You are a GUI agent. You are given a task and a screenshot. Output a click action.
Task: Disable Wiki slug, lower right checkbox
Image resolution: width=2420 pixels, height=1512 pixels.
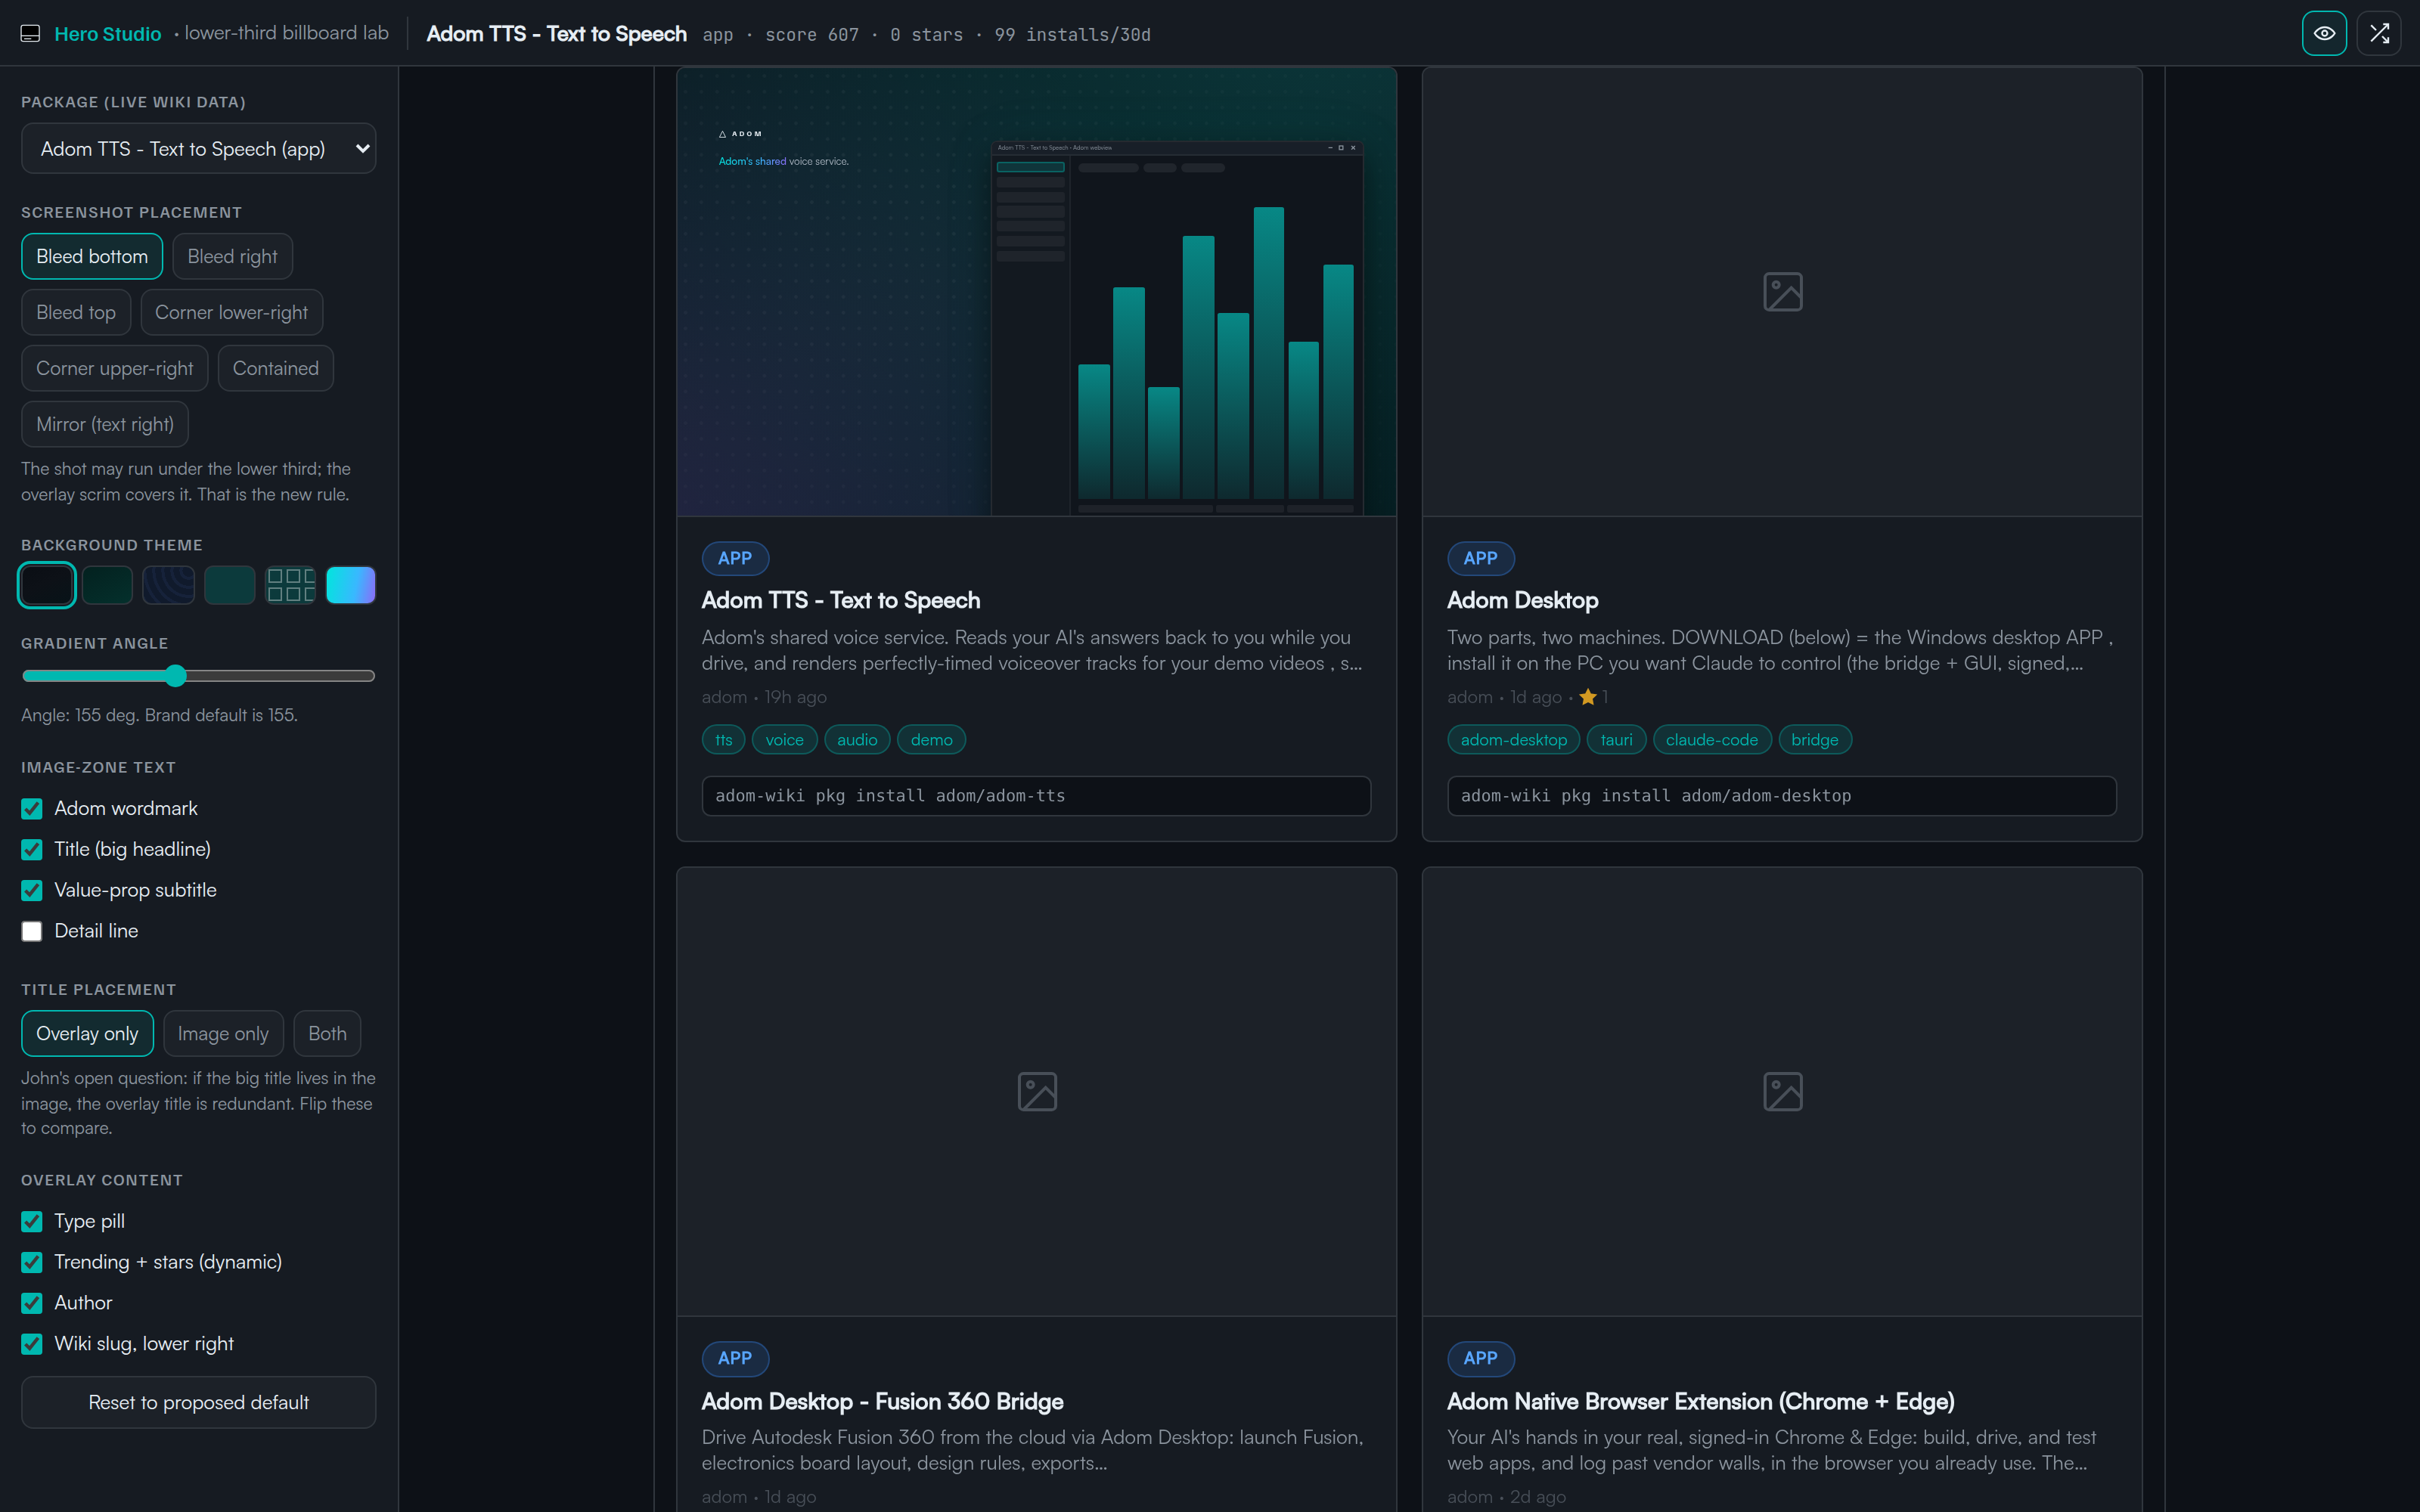coord(32,1344)
